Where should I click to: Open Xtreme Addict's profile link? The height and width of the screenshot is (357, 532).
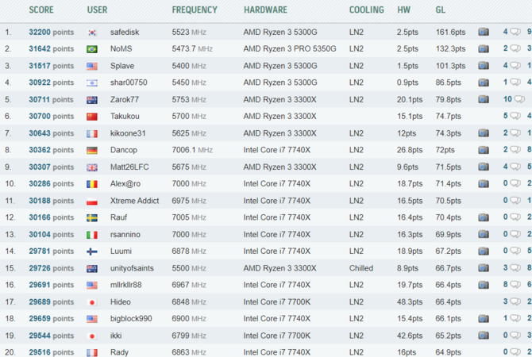(134, 201)
